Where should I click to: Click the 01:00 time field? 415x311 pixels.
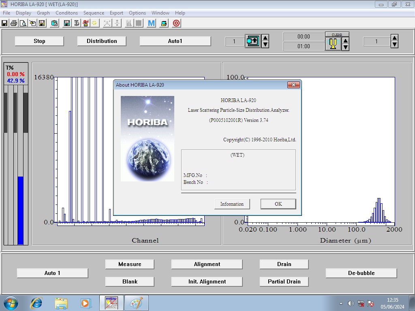pyautogui.click(x=304, y=46)
